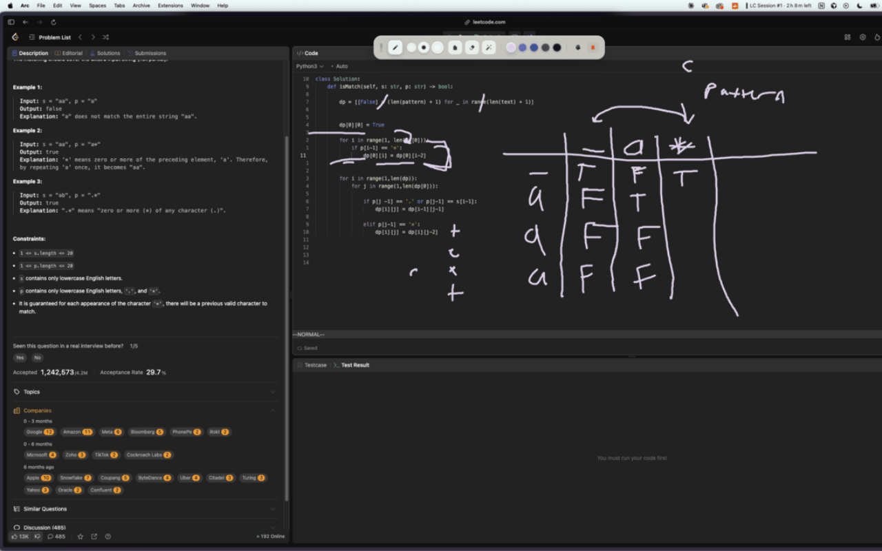Screen dimensions: 882x551
Task: Toggle the Arc sidebar
Action: 11,22
